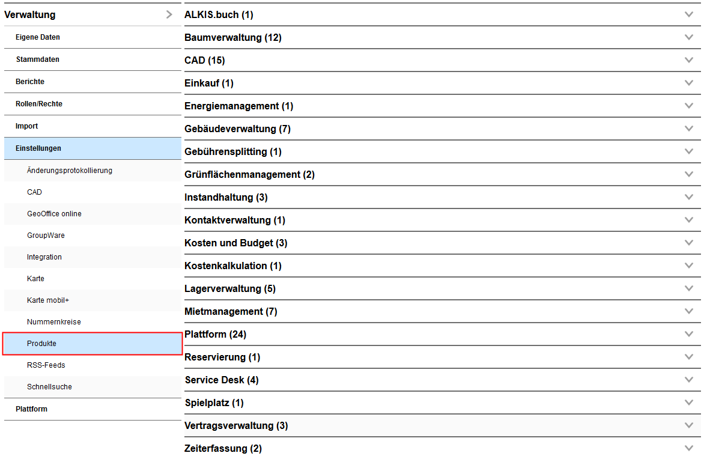Choose the Nummernkreise submenu item

(54, 322)
